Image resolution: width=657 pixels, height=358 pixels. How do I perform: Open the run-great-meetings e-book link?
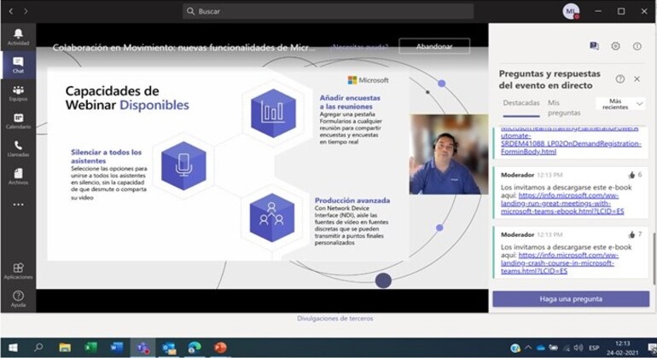point(563,204)
